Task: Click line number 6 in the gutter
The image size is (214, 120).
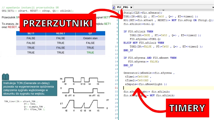Action: coord(117,31)
